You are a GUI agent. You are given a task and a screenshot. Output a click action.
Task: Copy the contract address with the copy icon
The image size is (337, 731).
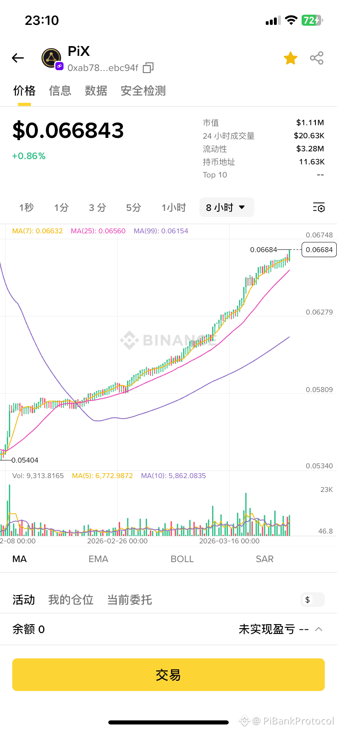(148, 68)
